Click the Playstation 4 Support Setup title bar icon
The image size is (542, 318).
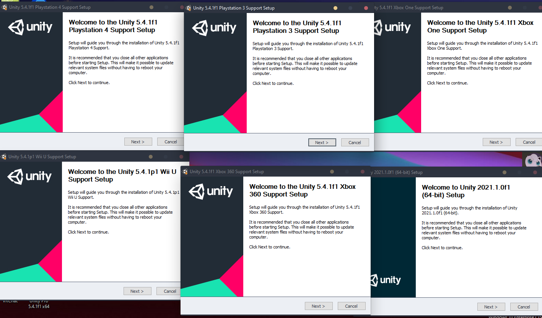click(3, 7)
